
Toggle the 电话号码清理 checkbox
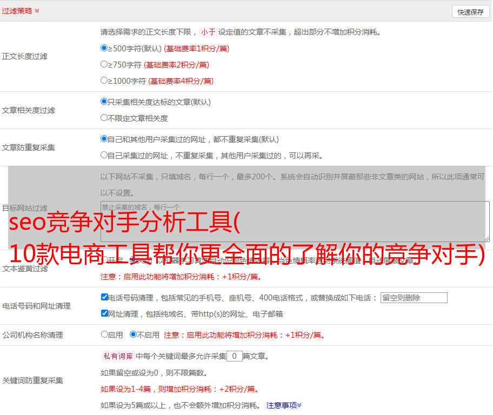105,297
